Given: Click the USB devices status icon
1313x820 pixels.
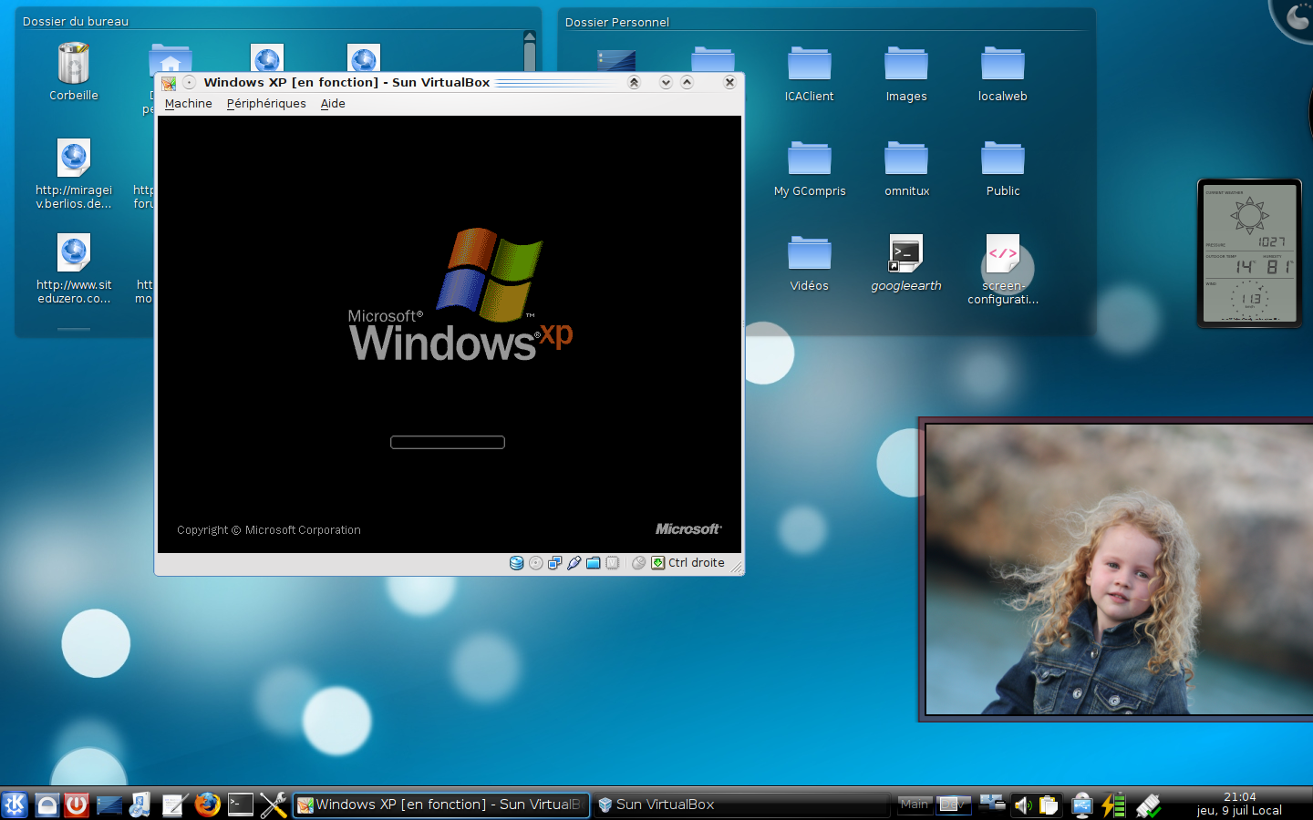Looking at the screenshot, I should (574, 563).
